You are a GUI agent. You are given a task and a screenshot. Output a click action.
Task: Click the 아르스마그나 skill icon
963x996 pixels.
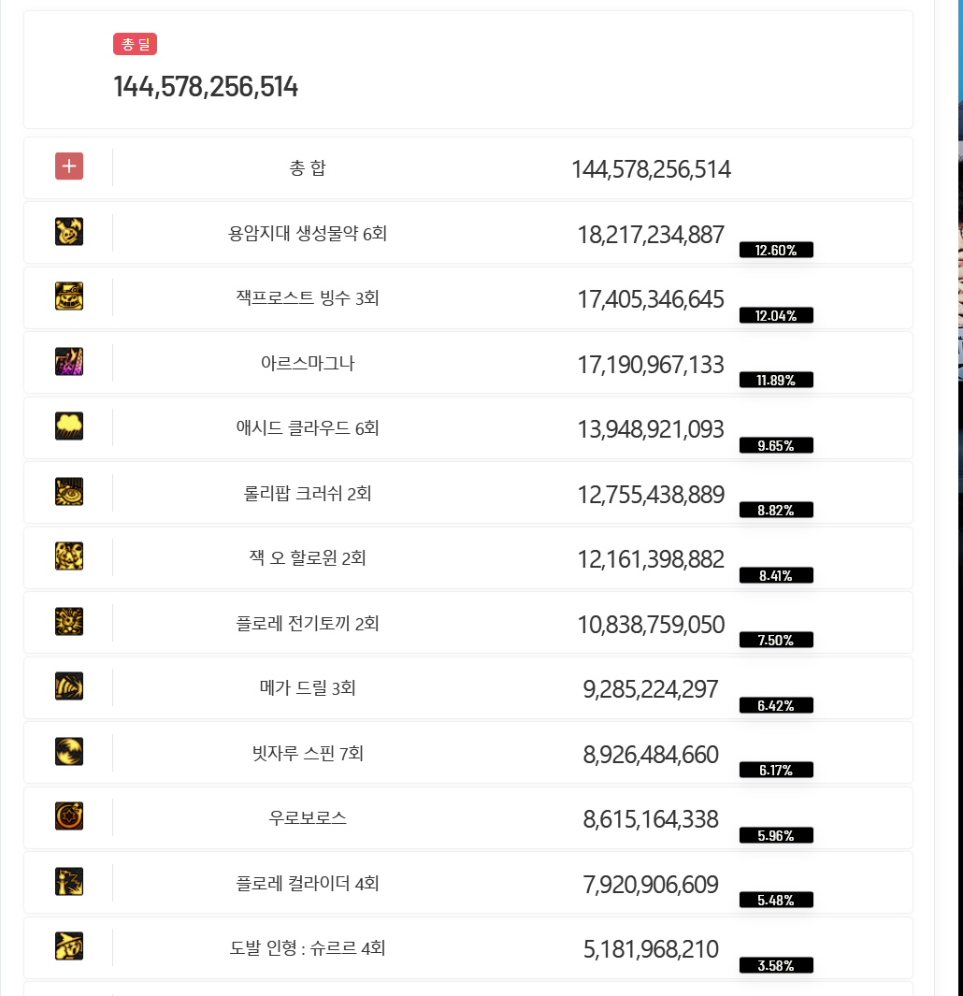[69, 361]
